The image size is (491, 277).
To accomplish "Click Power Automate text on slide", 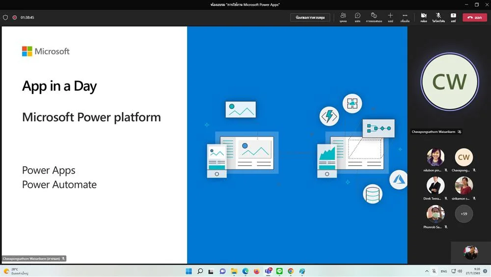I will pos(59,185).
